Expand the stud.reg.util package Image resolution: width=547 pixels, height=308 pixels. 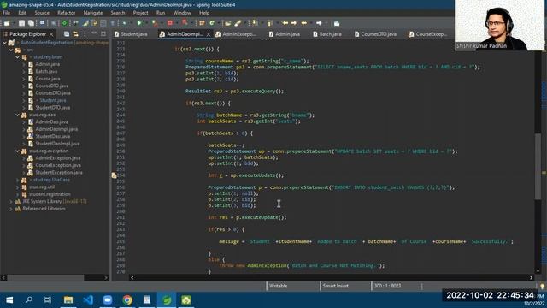(x=17, y=187)
